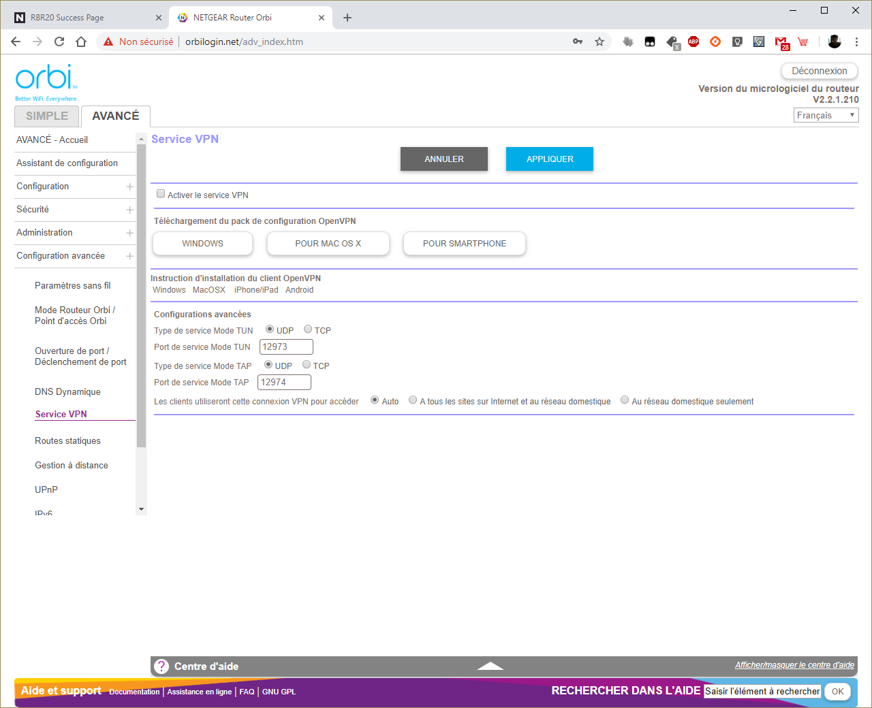Open Adblock Plus extension icon
The width and height of the screenshot is (872, 708).
tap(694, 42)
